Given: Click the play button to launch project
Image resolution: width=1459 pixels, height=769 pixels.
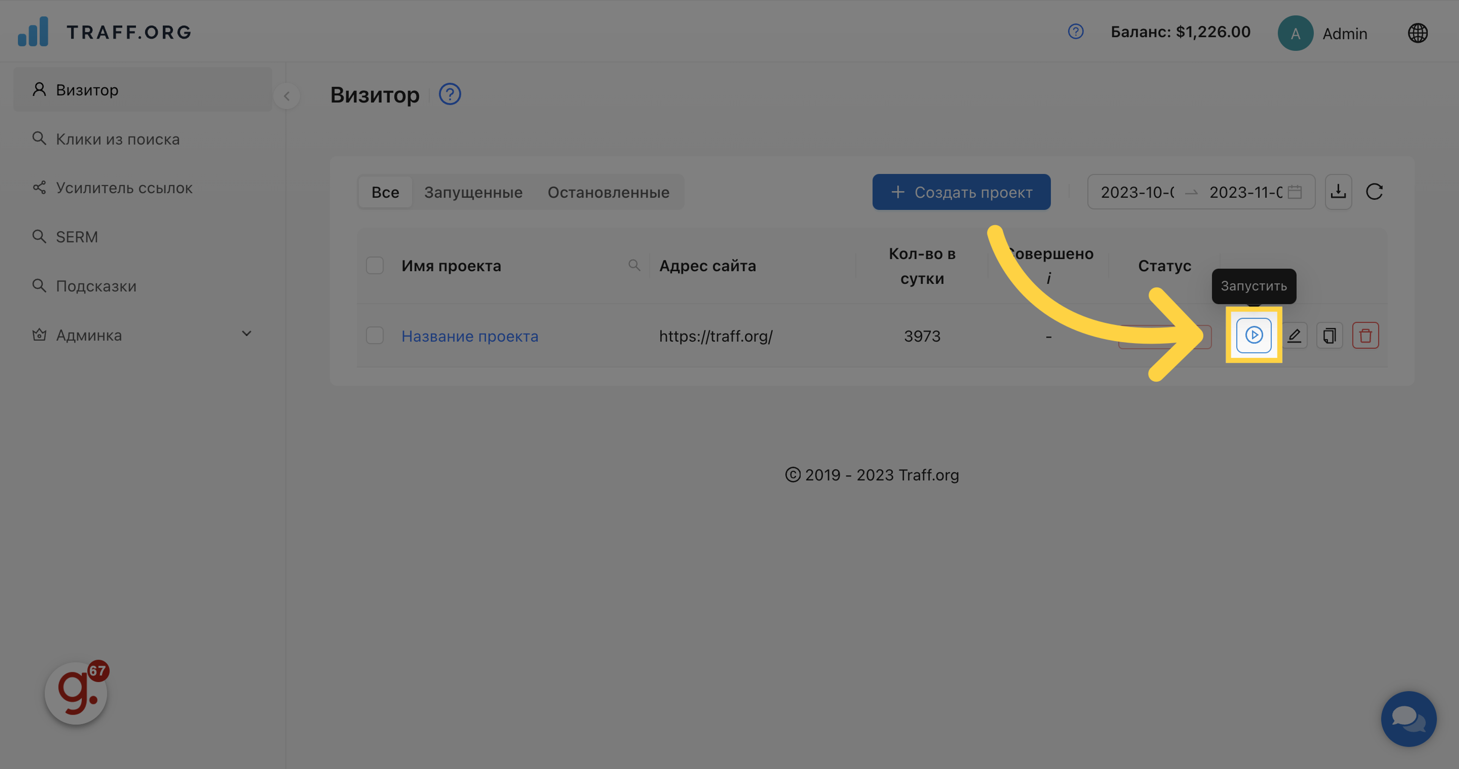Looking at the screenshot, I should [1253, 335].
